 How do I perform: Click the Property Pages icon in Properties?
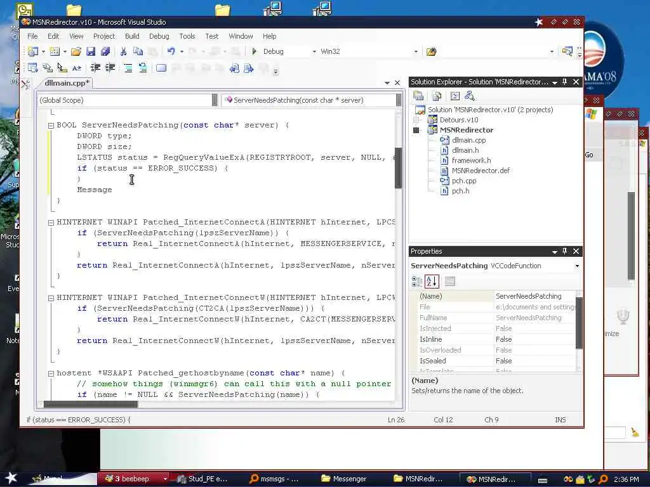(x=450, y=282)
